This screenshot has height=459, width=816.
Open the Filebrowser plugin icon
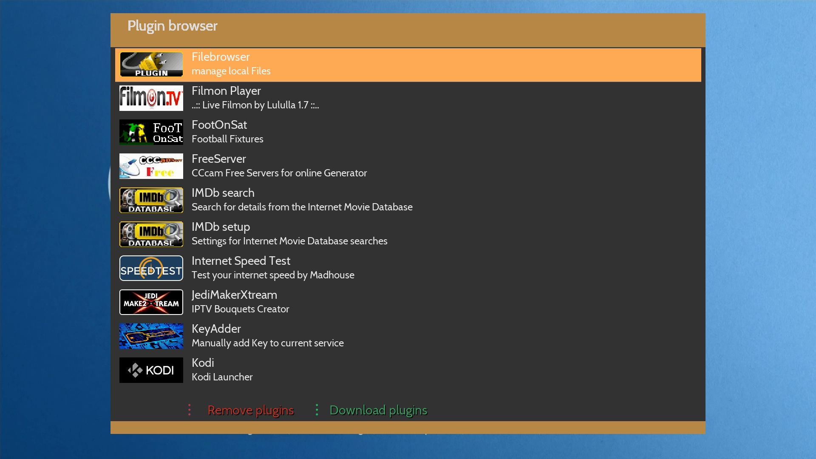(151, 64)
